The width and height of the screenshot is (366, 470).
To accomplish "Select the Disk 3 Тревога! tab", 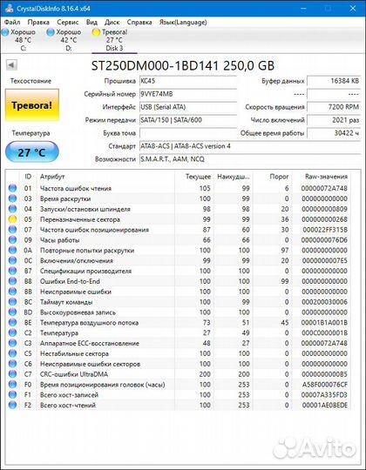I will click(x=114, y=40).
